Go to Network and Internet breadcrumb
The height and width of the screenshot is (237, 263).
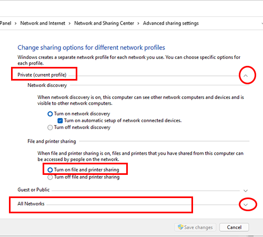pos(43,23)
